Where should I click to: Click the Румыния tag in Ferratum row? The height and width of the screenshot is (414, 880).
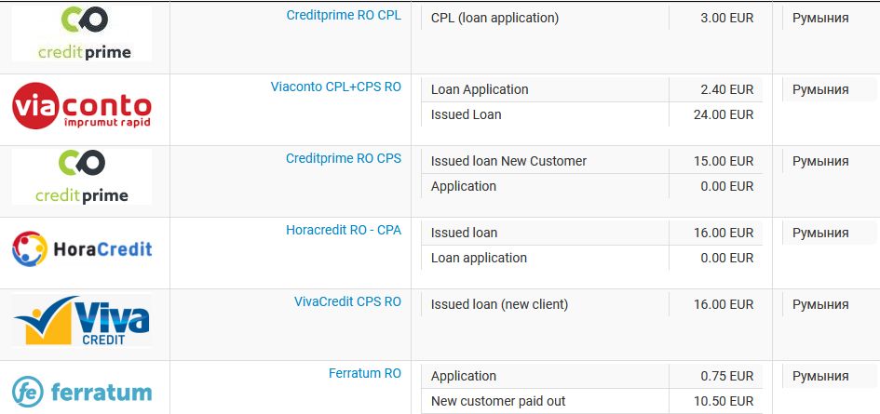pos(820,377)
